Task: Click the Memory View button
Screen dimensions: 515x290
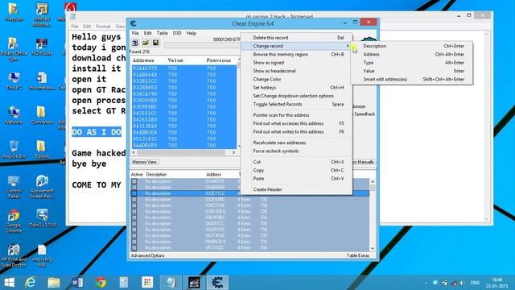Action: [x=144, y=162]
